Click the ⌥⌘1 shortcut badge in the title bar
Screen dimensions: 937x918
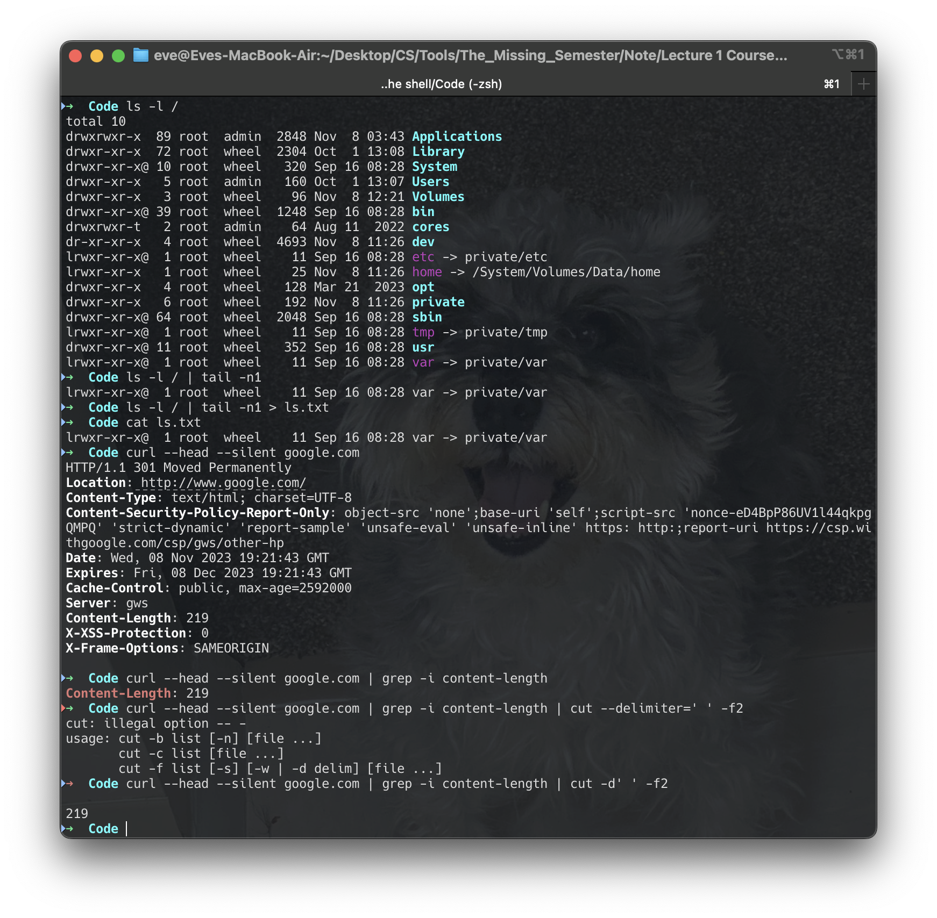[848, 54]
